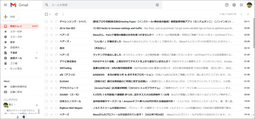Click the search magnifier icon
255x119 pixels.
click(47, 5)
